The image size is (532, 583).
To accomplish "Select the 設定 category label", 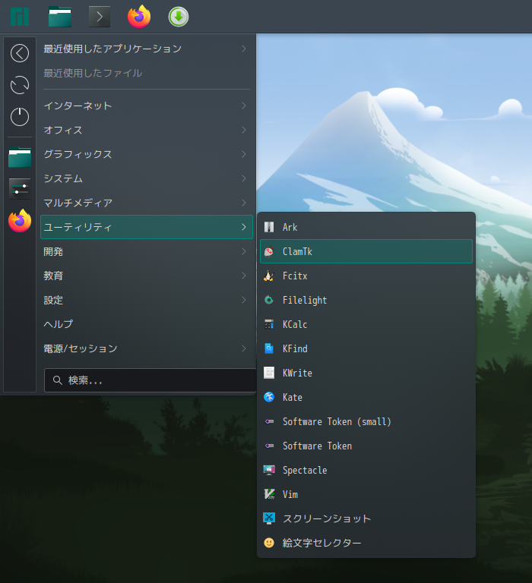I will (x=53, y=300).
